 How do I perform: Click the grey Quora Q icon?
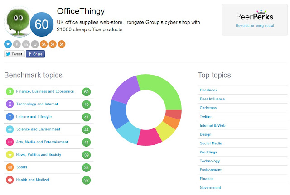pos(35,44)
